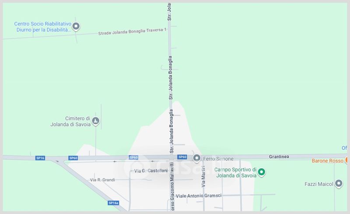Click the Fazzi Maicol location pin
Image resolution: width=350 pixels, height=214 pixels.
[339, 184]
